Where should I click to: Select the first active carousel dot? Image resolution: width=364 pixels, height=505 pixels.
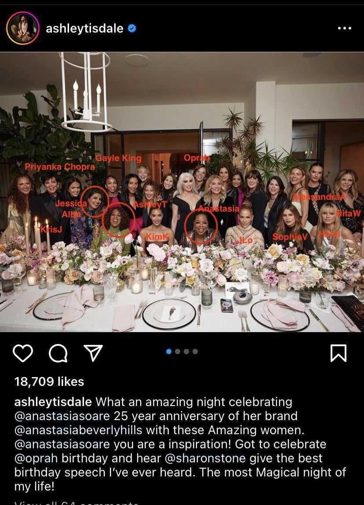pos(169,351)
